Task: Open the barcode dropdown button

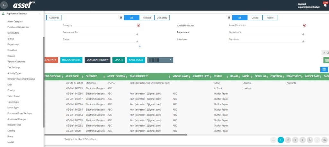Action: click(x=160, y=60)
